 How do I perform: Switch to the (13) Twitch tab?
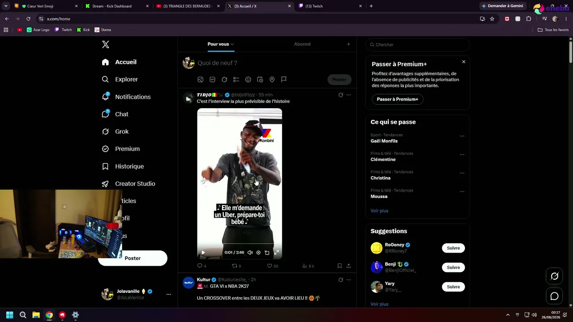[330, 6]
